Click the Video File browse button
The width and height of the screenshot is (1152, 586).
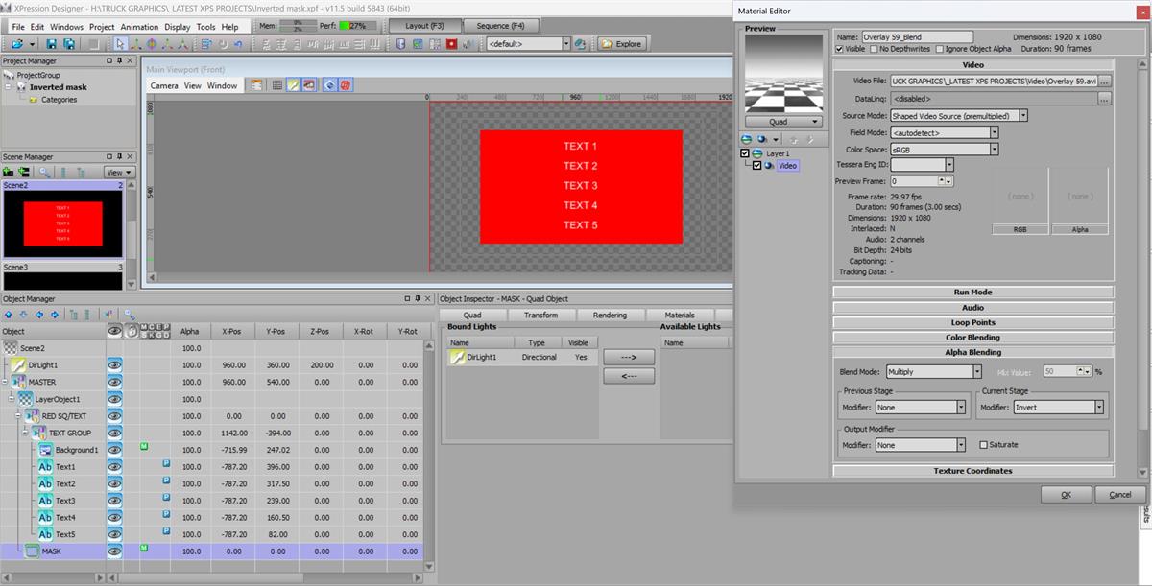coord(1104,82)
